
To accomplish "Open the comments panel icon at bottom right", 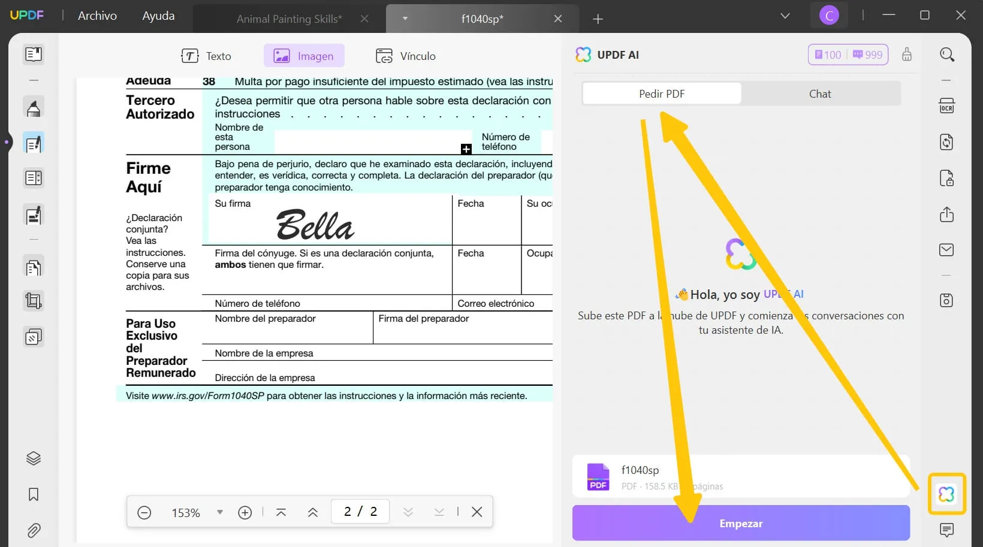I will tap(946, 530).
